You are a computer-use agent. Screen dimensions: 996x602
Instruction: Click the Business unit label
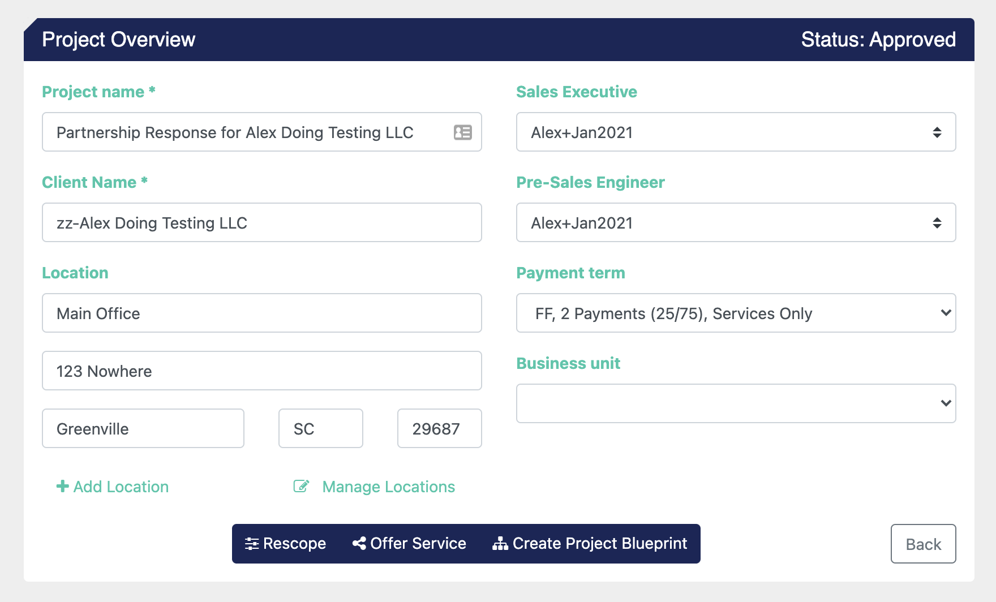568,363
